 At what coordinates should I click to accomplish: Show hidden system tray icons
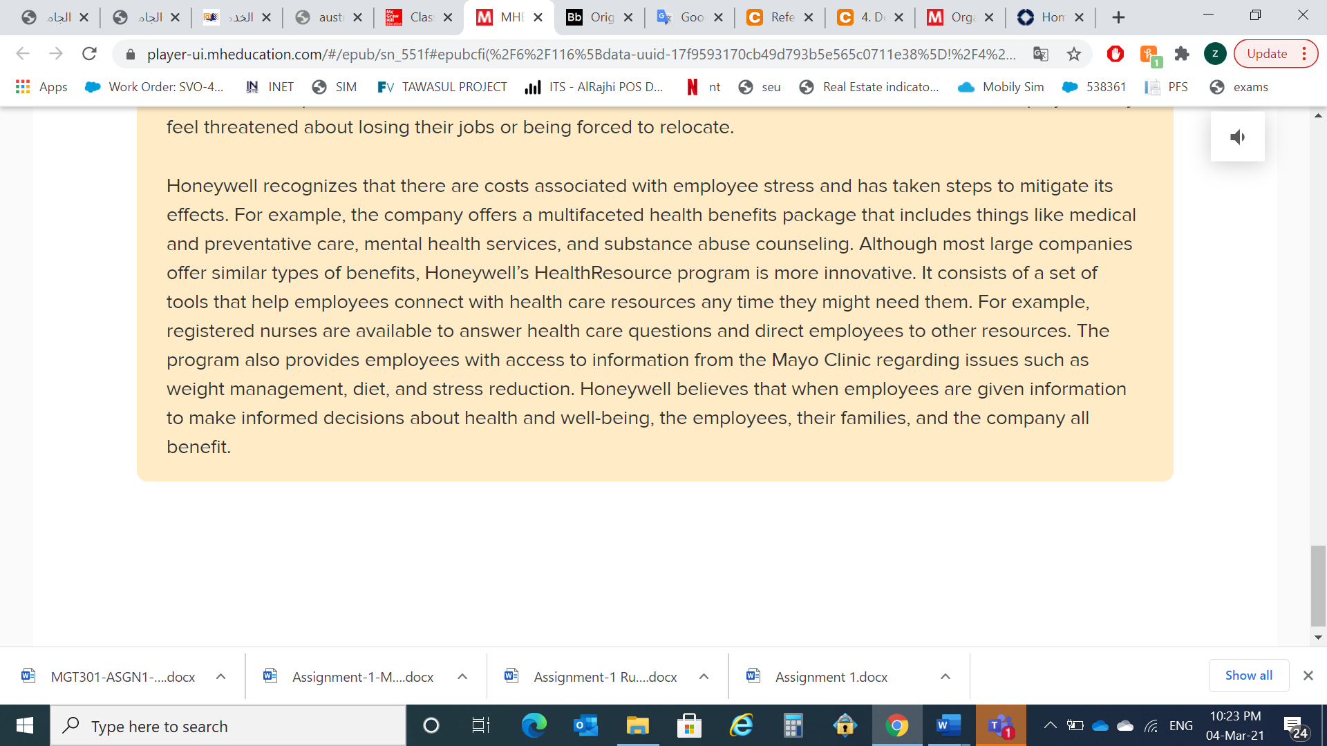tap(1050, 725)
